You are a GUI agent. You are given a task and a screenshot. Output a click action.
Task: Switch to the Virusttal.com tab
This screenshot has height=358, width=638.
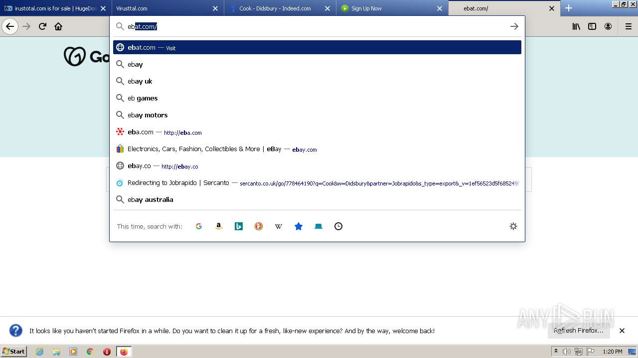click(167, 8)
